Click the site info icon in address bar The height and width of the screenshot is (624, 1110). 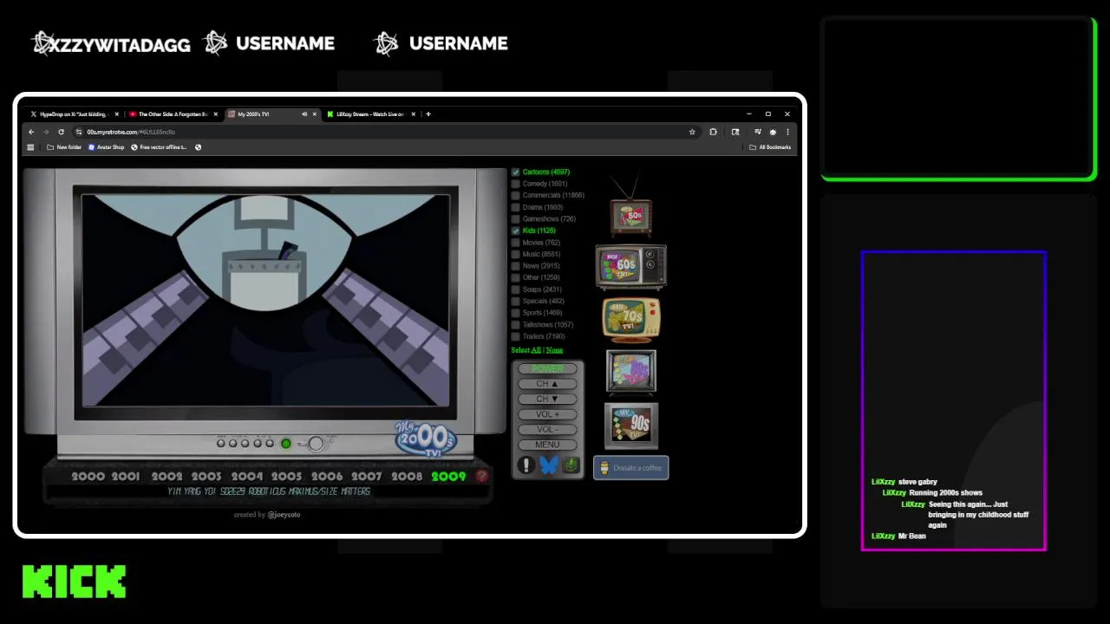[x=79, y=132]
